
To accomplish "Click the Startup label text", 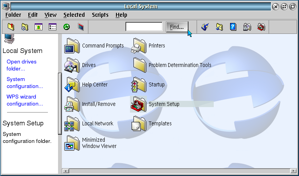I will point(157,84).
